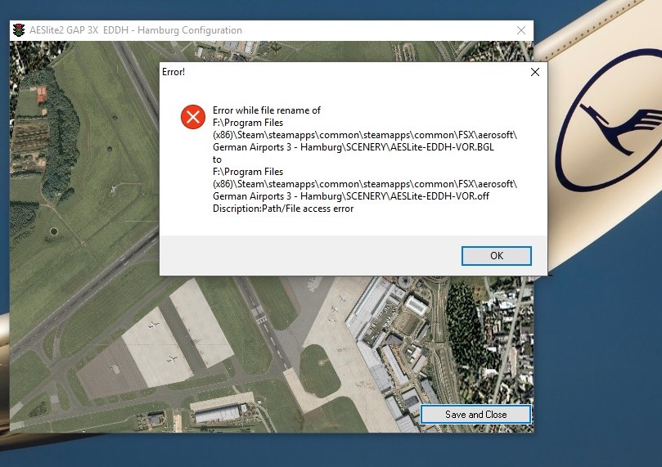Click the traffic light app icon in title bar
This screenshot has width=662, height=467.
19,30
